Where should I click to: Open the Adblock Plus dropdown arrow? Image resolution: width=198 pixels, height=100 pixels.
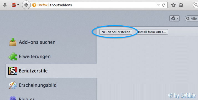[18, 5]
